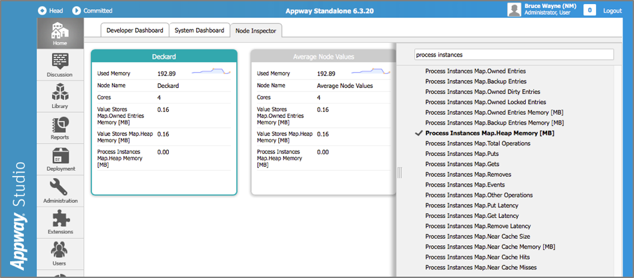Enable Process Instances Map.Total Operations
The height and width of the screenshot is (278, 634).
[x=478, y=143]
